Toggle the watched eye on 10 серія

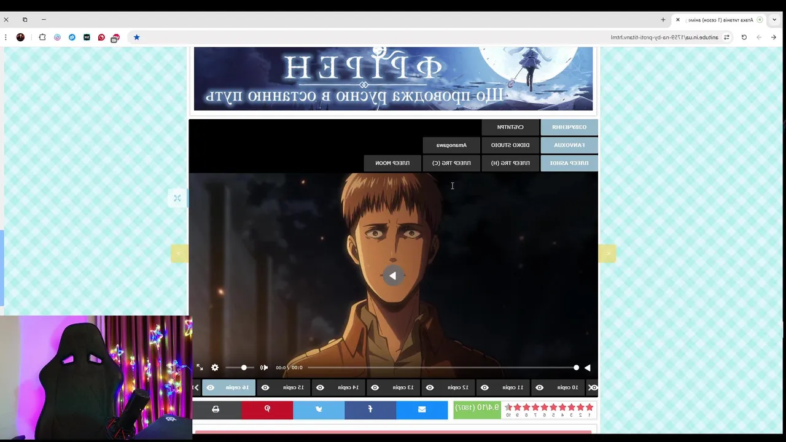click(540, 387)
